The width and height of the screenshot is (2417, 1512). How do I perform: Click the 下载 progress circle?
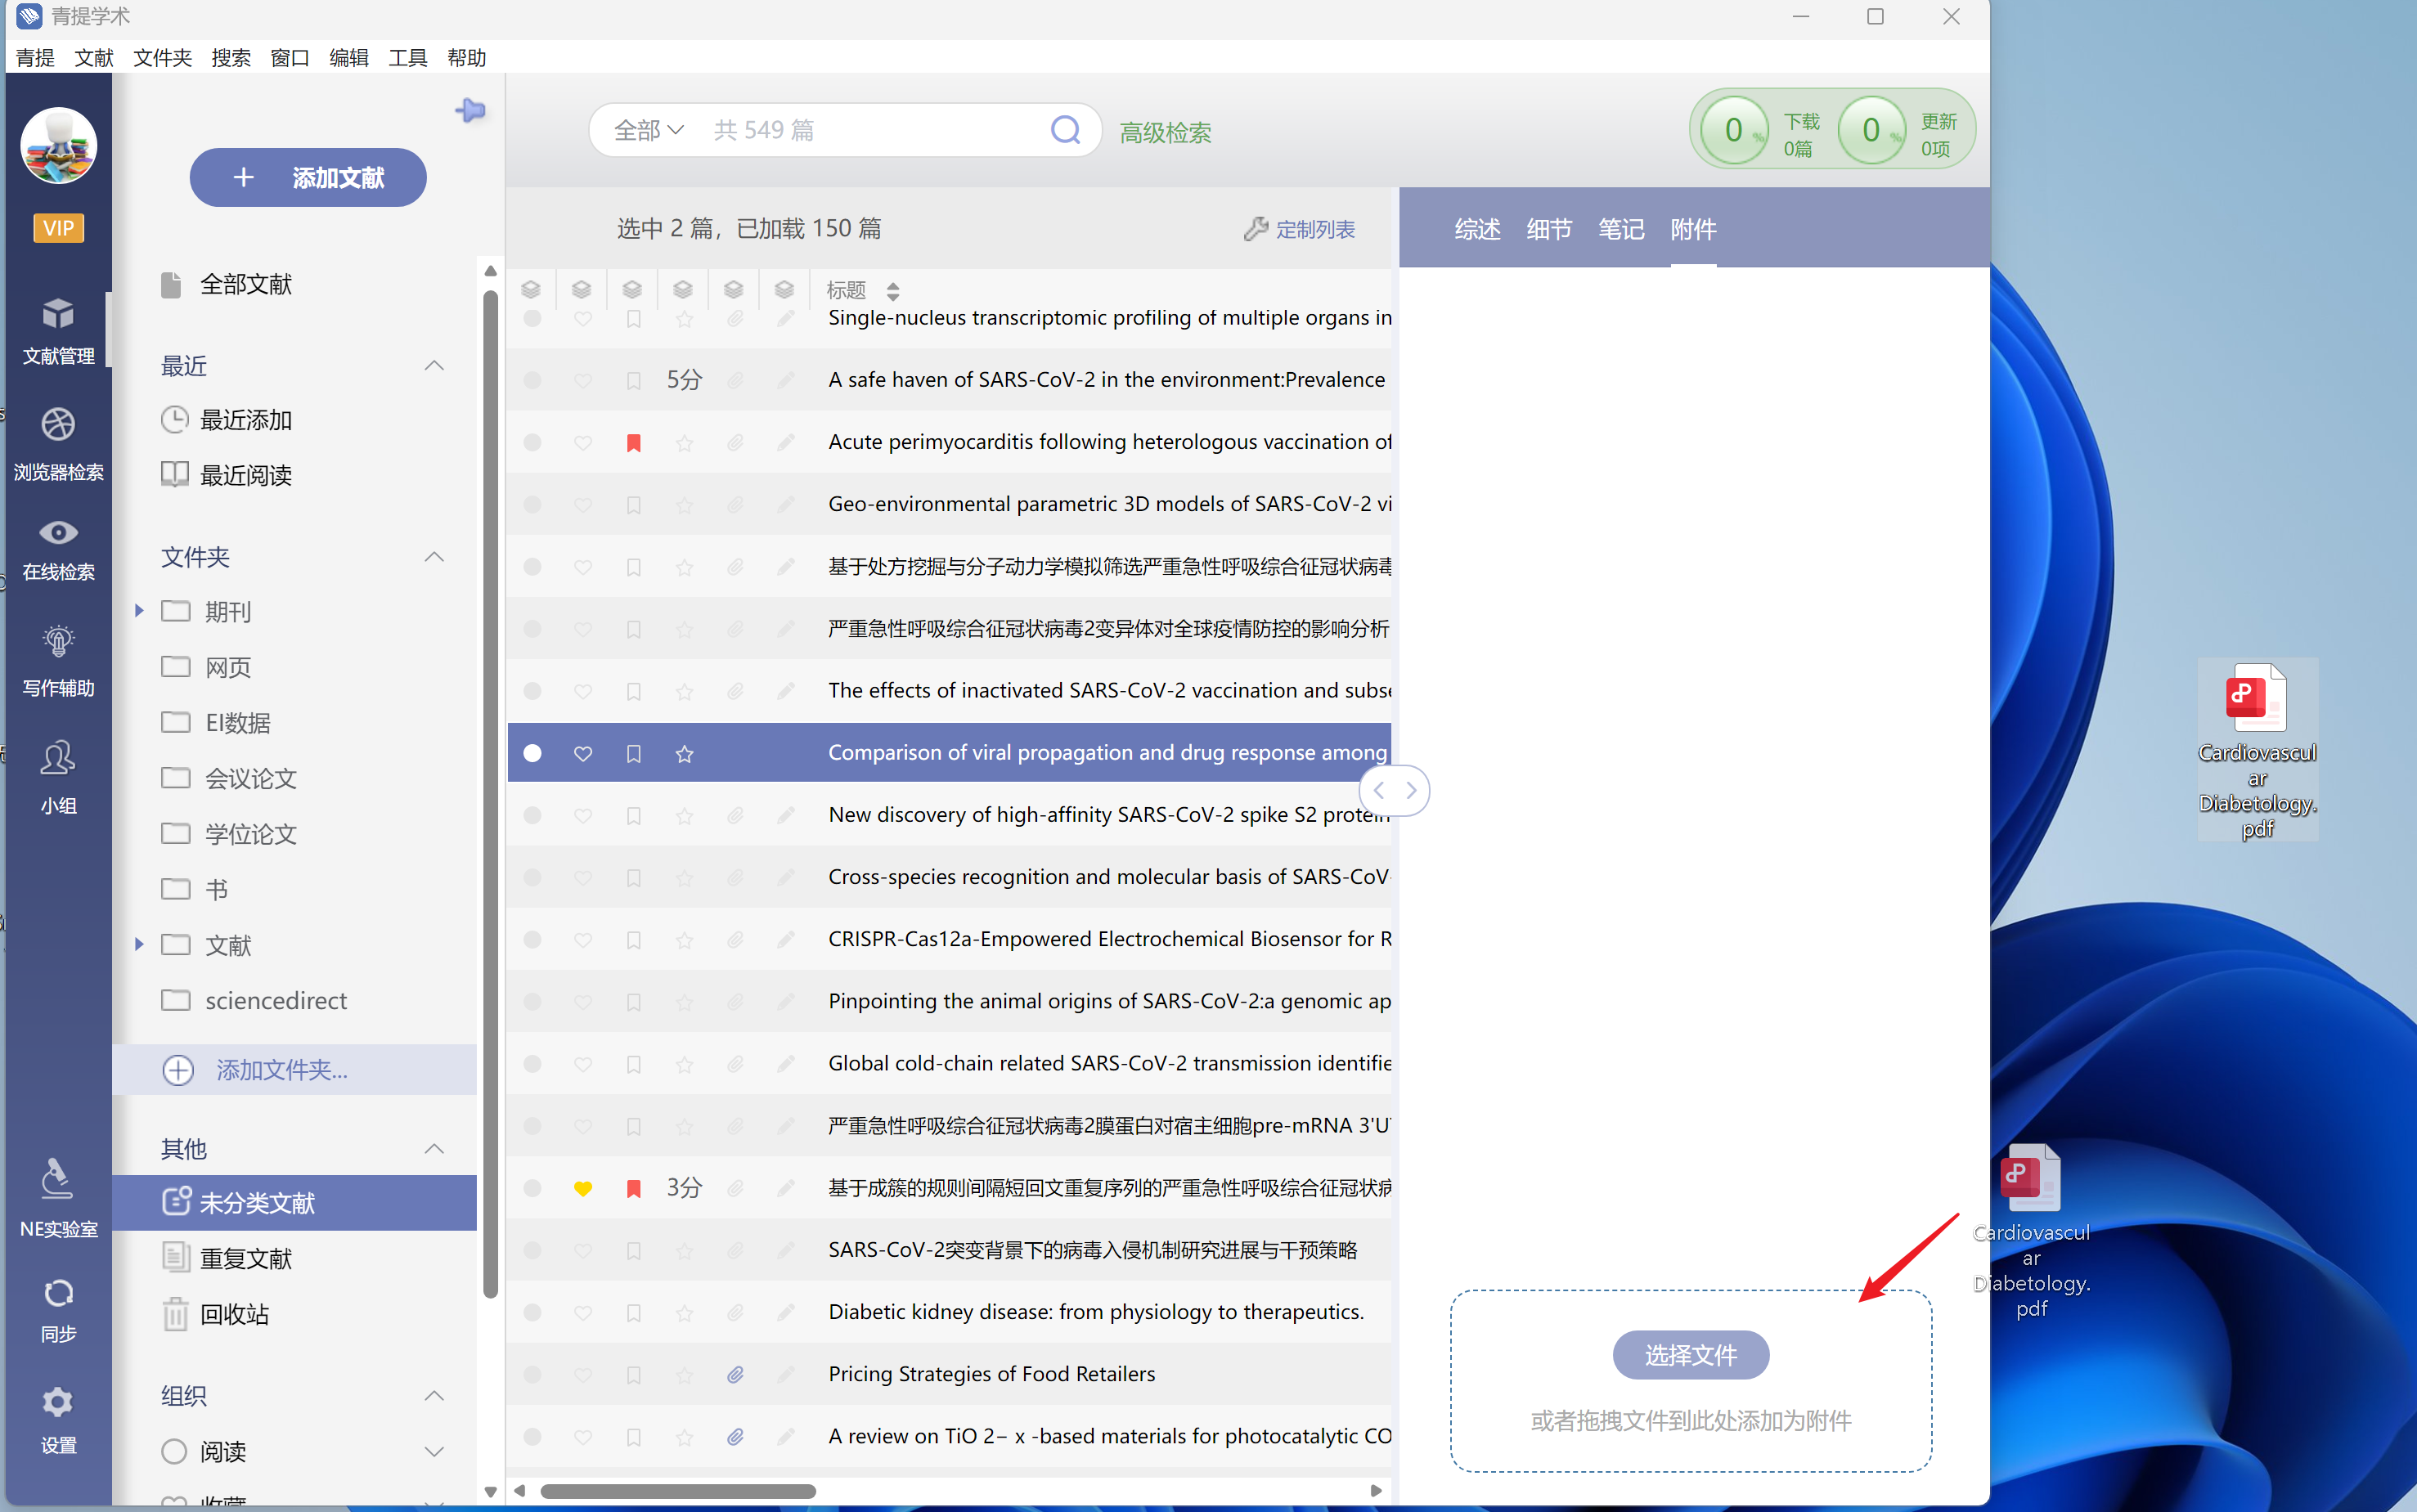[x=1733, y=130]
